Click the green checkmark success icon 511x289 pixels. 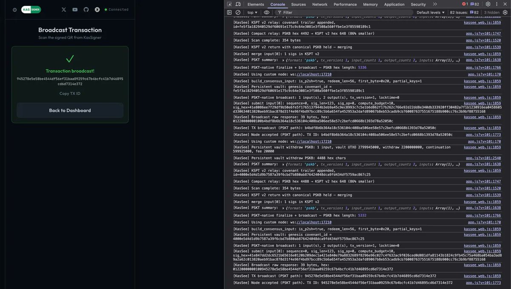pos(70,59)
